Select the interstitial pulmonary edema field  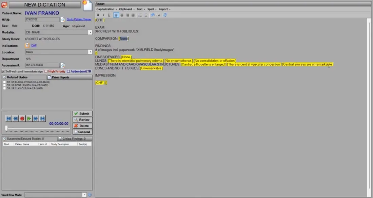tap(136, 61)
